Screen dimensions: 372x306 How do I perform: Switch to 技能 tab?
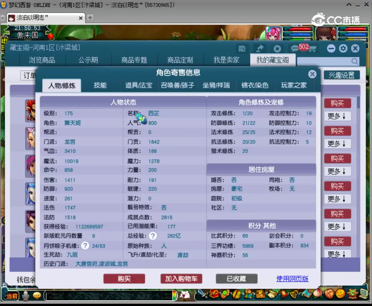100,85
